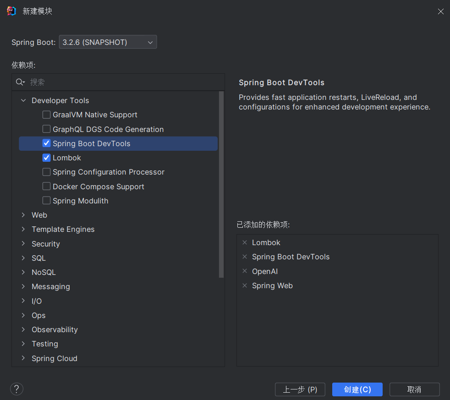Enable Spring Configuration Processor checkbox
This screenshot has height=400, width=450.
[46, 172]
